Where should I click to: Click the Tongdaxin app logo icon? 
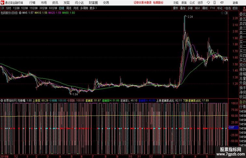pos(2,3)
